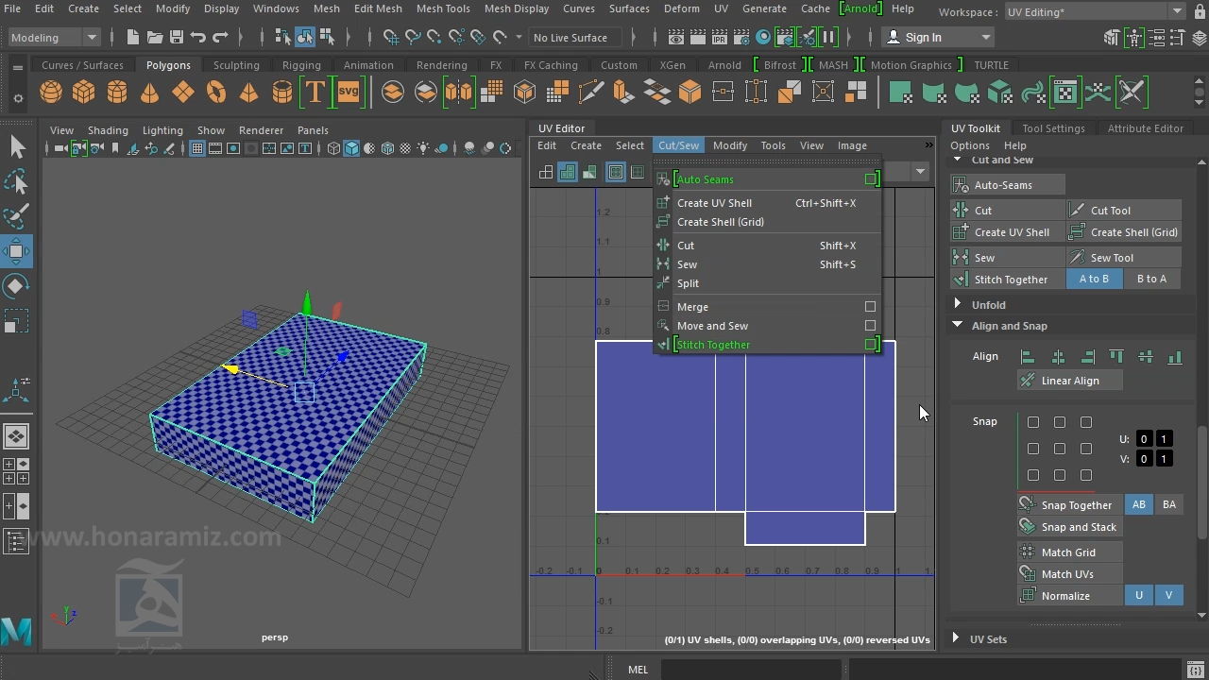Viewport: 1209px width, 680px height.
Task: Create a polygon pipe from the shelf
Action: click(282, 93)
